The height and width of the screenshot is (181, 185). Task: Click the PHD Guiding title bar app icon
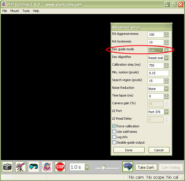(4, 4)
